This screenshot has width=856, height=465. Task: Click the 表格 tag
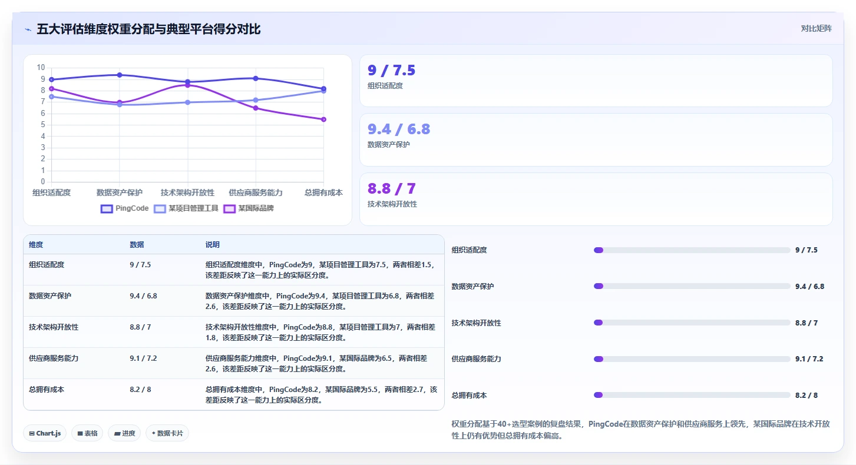[87, 433]
